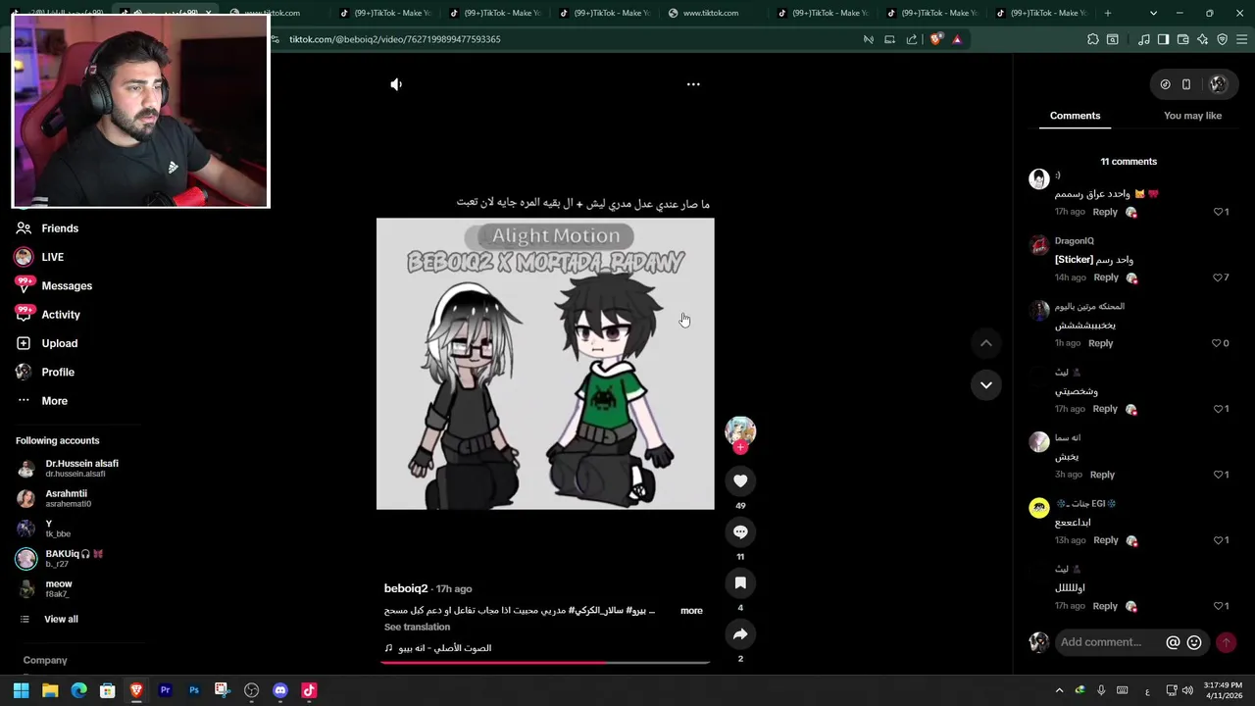Open the Brave VPN shield icon
Screen dimensions: 1255x706
click(x=1222, y=39)
